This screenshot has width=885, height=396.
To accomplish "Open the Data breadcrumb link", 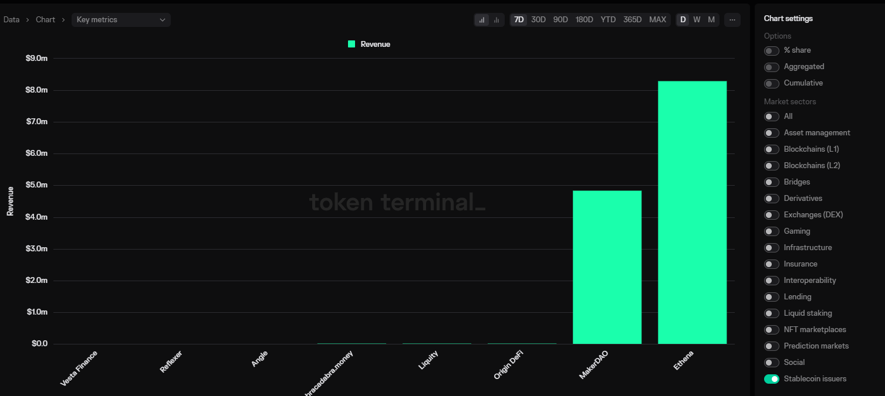I will tap(11, 19).
